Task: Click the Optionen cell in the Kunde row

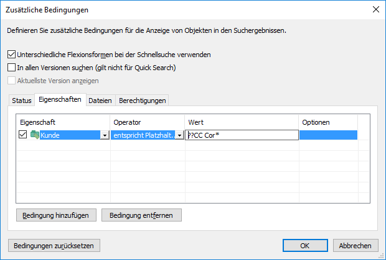Action: [x=328, y=135]
